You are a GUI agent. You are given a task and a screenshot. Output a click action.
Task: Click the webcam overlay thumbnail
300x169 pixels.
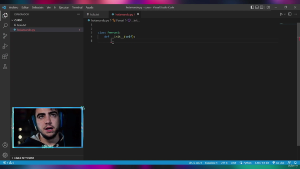[48, 128]
